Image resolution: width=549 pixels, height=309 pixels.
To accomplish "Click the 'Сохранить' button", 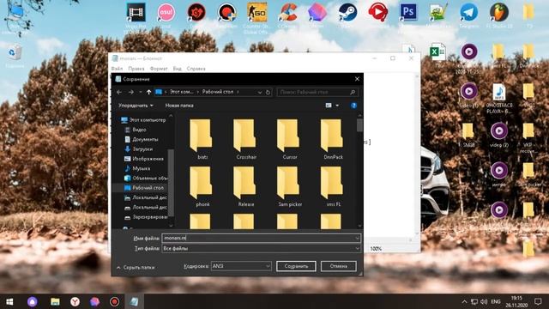I will pyautogui.click(x=296, y=266).
